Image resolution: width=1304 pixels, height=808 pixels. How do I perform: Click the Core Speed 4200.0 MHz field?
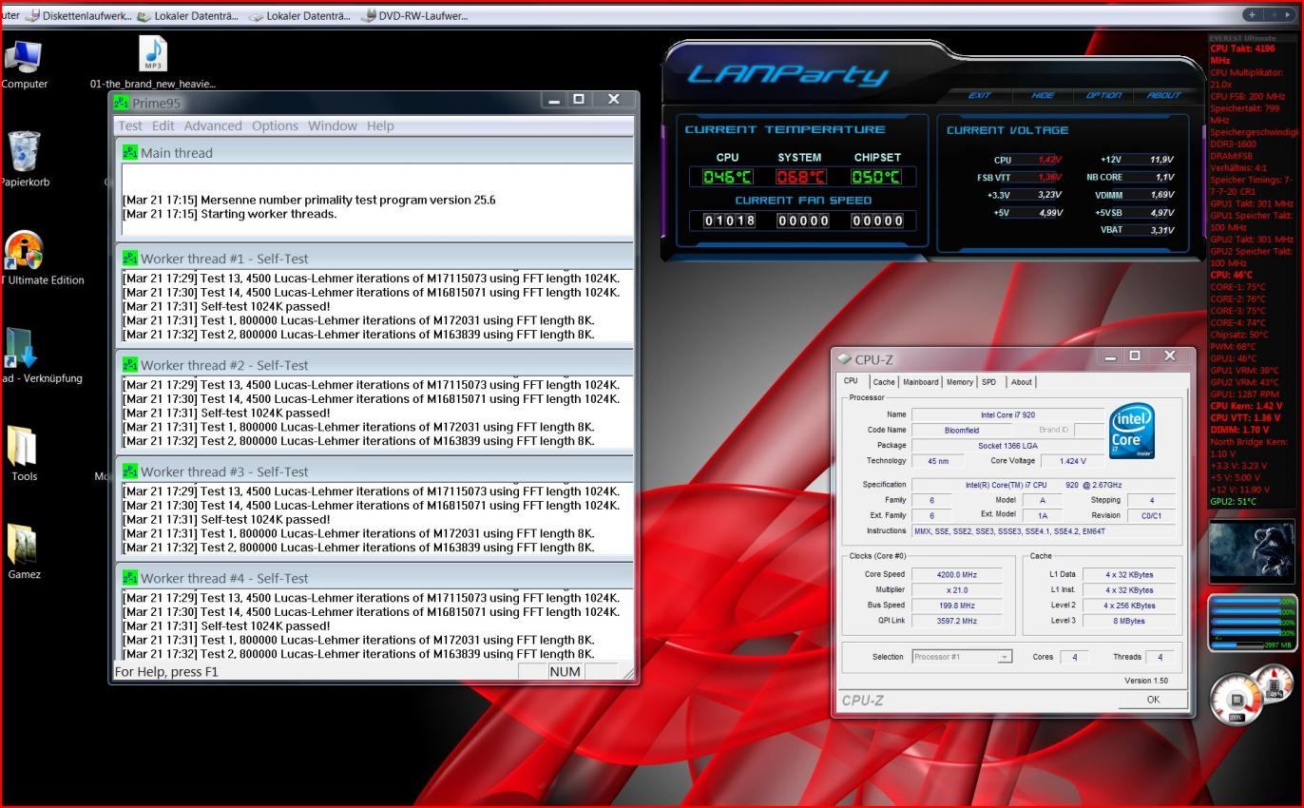pyautogui.click(x=956, y=574)
